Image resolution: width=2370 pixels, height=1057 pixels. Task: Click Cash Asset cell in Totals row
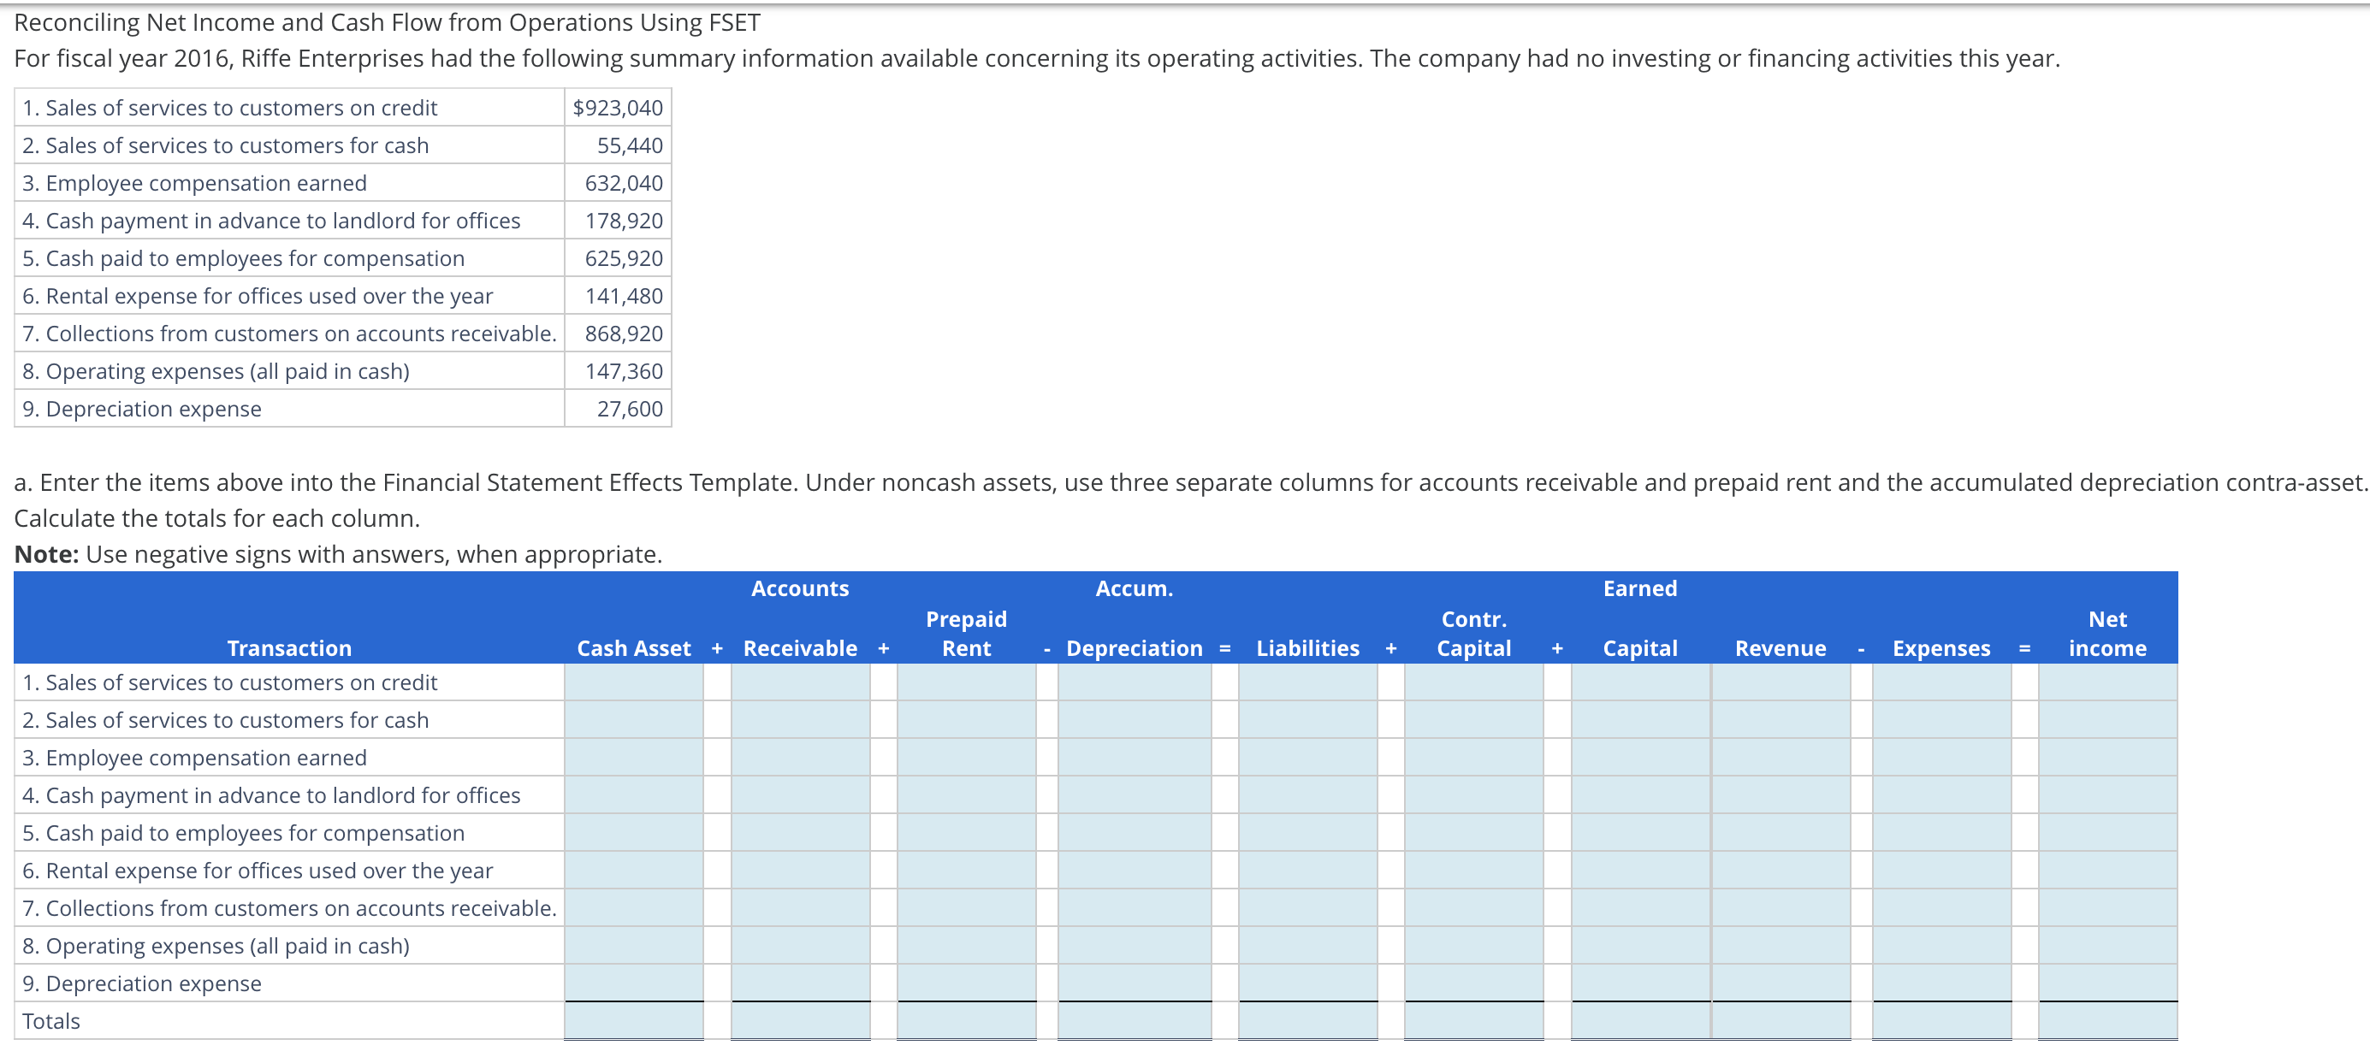tap(633, 1022)
